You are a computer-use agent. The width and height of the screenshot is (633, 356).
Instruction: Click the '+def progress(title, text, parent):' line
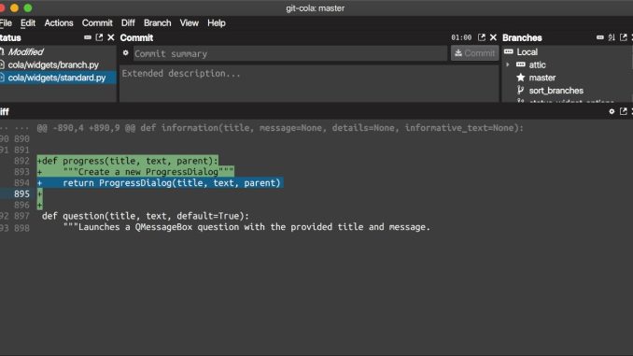128,161
